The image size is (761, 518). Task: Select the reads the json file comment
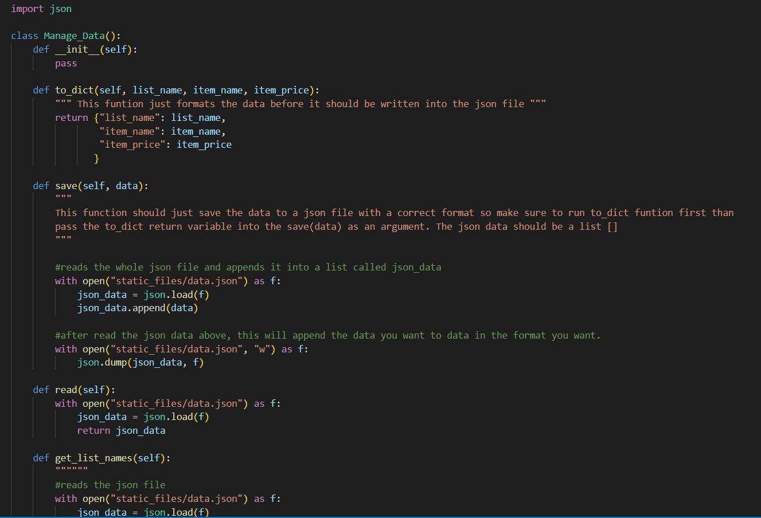tap(109, 484)
